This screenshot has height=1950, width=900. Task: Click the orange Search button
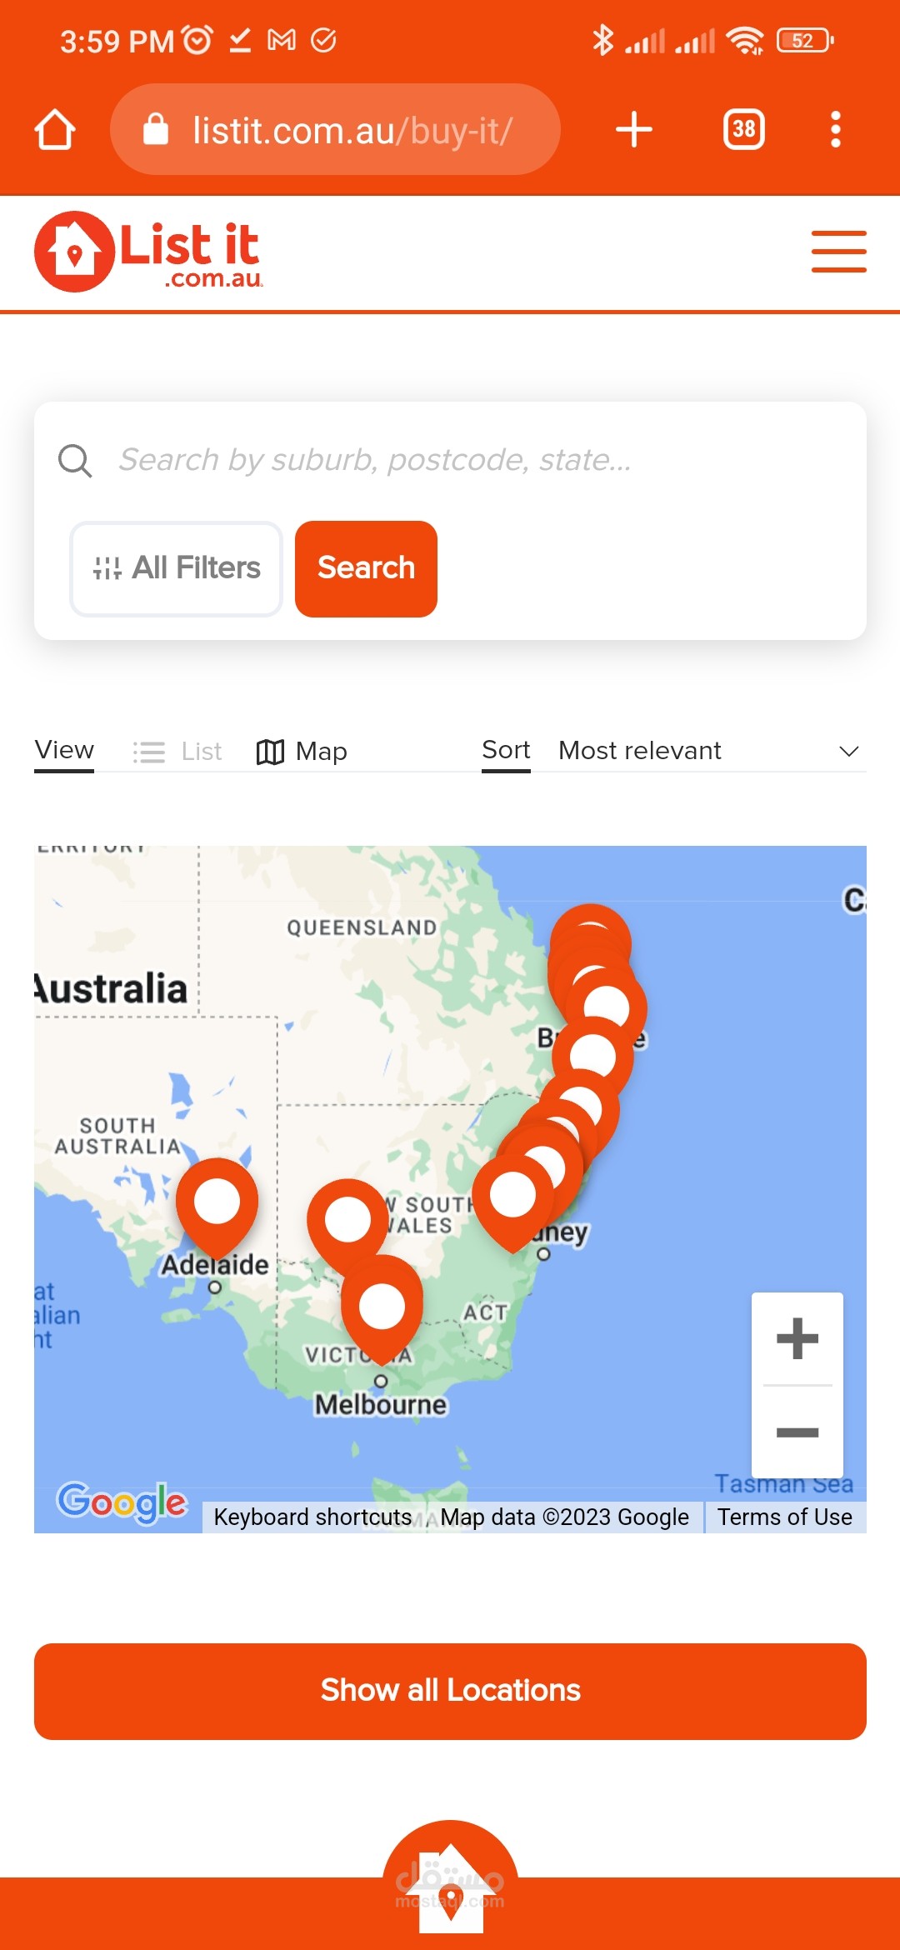point(366,569)
